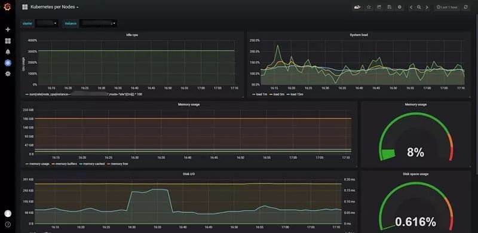Click the user avatar in the sidebar
The width and height of the screenshot is (478, 233).
(x=8, y=213)
